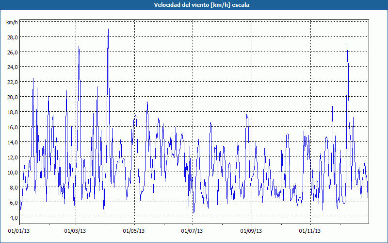
Task: Click the 01/09/13 date label
Action: click(x=251, y=231)
